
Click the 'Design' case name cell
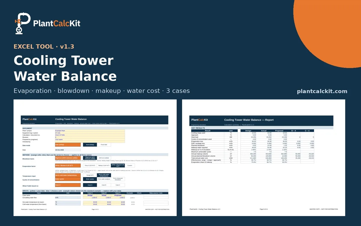[x=90, y=195]
